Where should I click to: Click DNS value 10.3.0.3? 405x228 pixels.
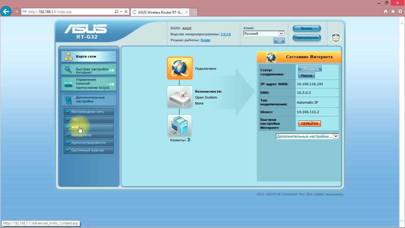[x=304, y=93]
